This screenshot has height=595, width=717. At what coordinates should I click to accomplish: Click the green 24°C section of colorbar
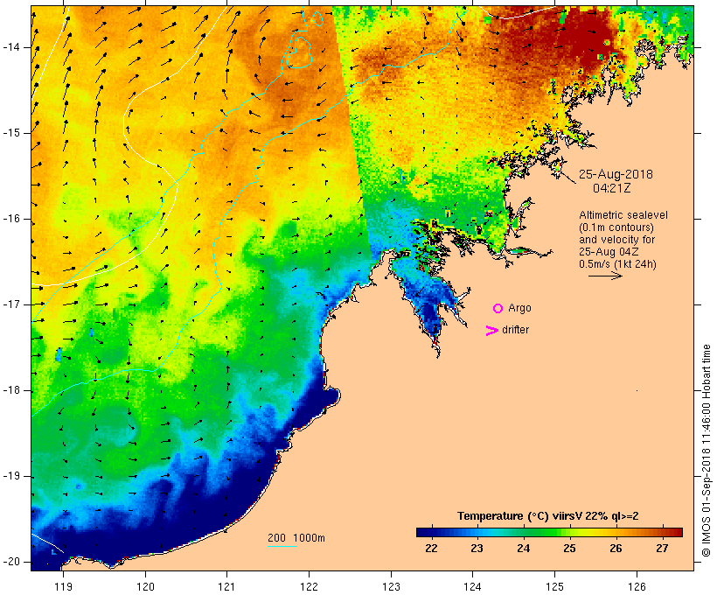tap(524, 532)
